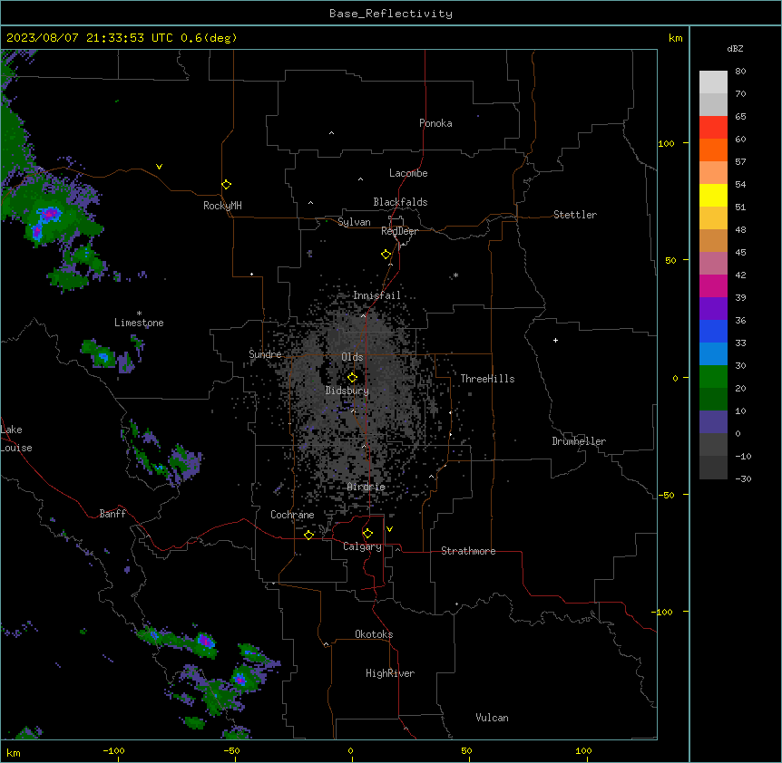The image size is (782, 763).
Task: Click the yellow diamond marker above Calgary label
Action: click(x=367, y=534)
